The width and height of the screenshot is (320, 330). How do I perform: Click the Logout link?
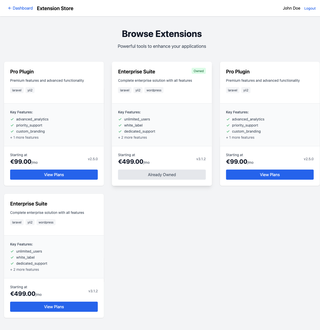tap(310, 8)
